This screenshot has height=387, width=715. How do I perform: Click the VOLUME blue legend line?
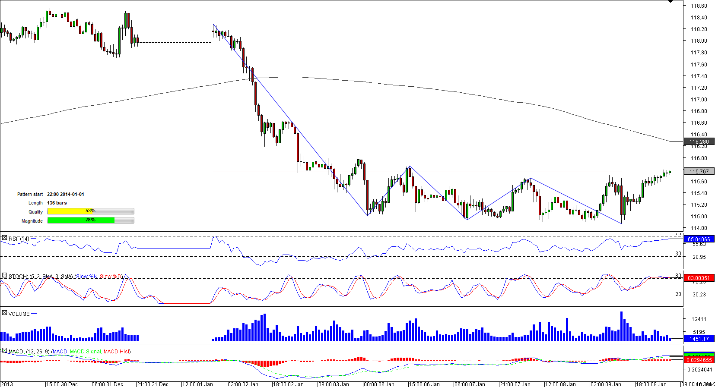pyautogui.click(x=34, y=314)
